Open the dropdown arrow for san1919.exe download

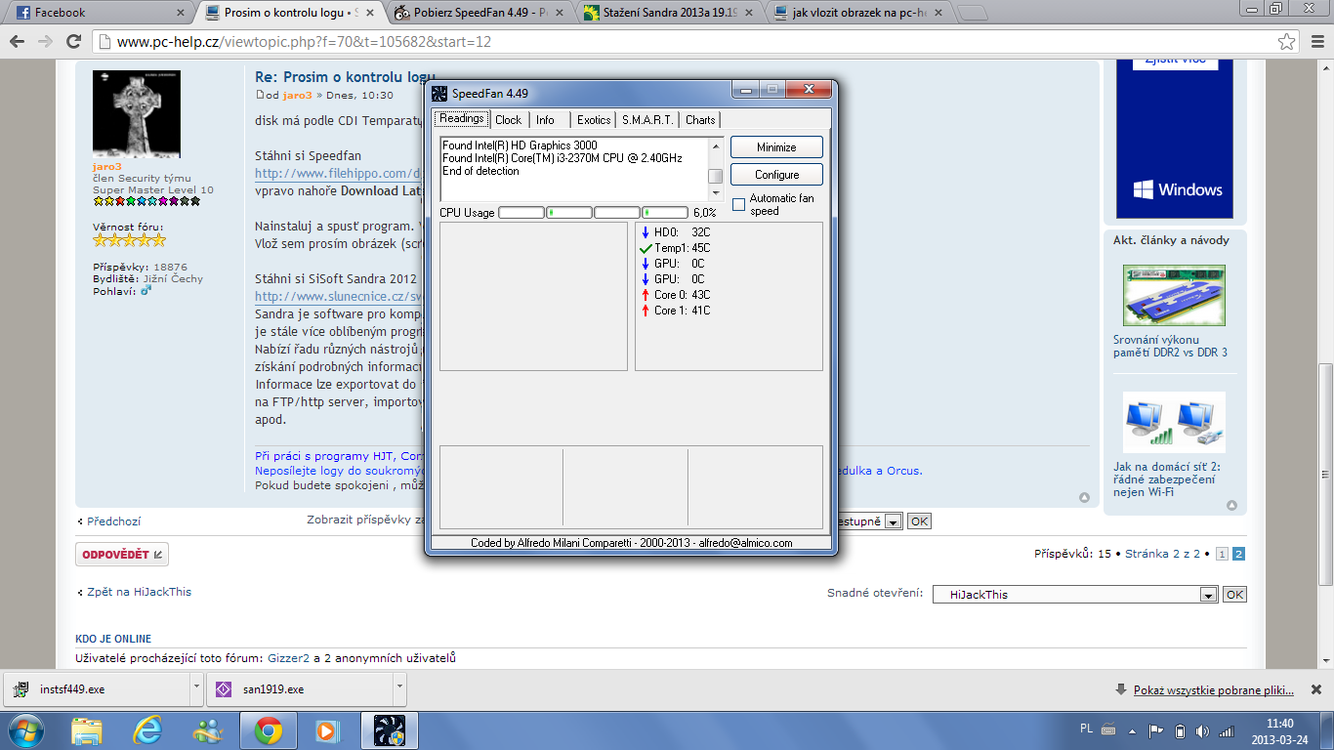[x=399, y=688]
